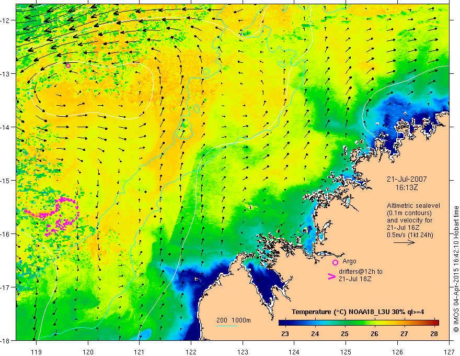Click the '28' color bar value
460x356 pixels.
click(x=434, y=333)
